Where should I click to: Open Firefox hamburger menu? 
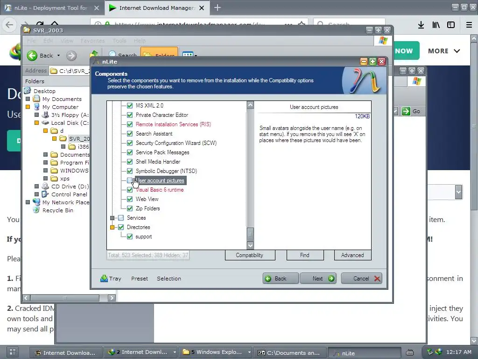(469, 25)
